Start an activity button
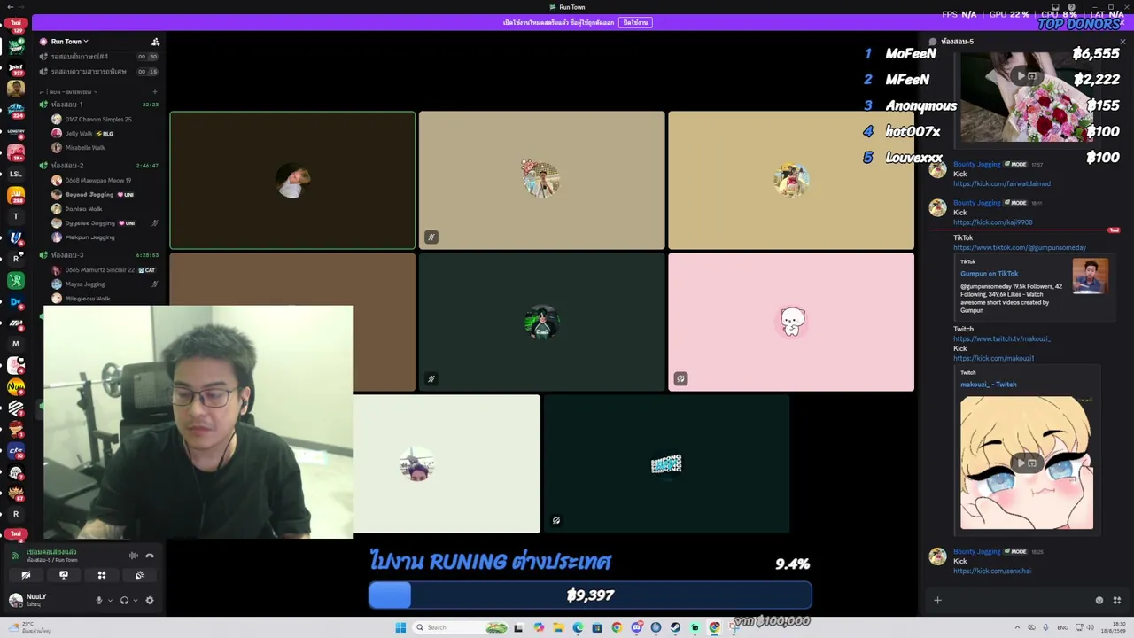This screenshot has width=1134, height=638. pos(102,575)
